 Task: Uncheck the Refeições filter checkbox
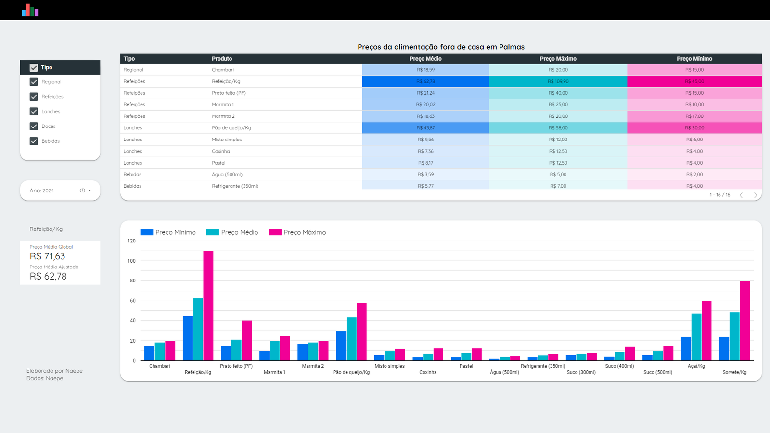[34, 97]
